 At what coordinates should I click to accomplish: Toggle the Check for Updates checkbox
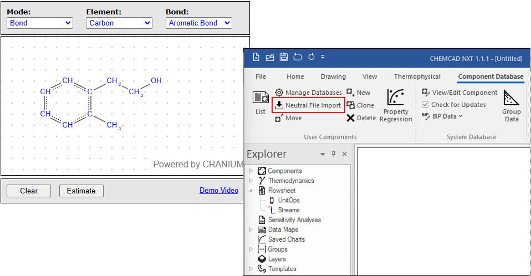tap(425, 105)
